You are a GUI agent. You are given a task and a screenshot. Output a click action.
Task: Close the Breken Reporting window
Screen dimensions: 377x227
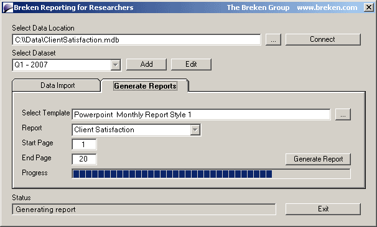[368, 7]
